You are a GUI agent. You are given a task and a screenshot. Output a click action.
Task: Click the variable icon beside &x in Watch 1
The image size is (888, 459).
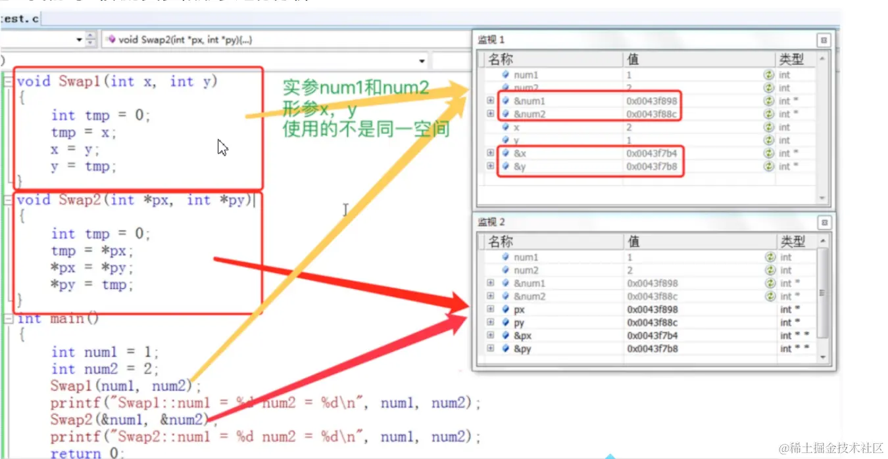tap(505, 154)
